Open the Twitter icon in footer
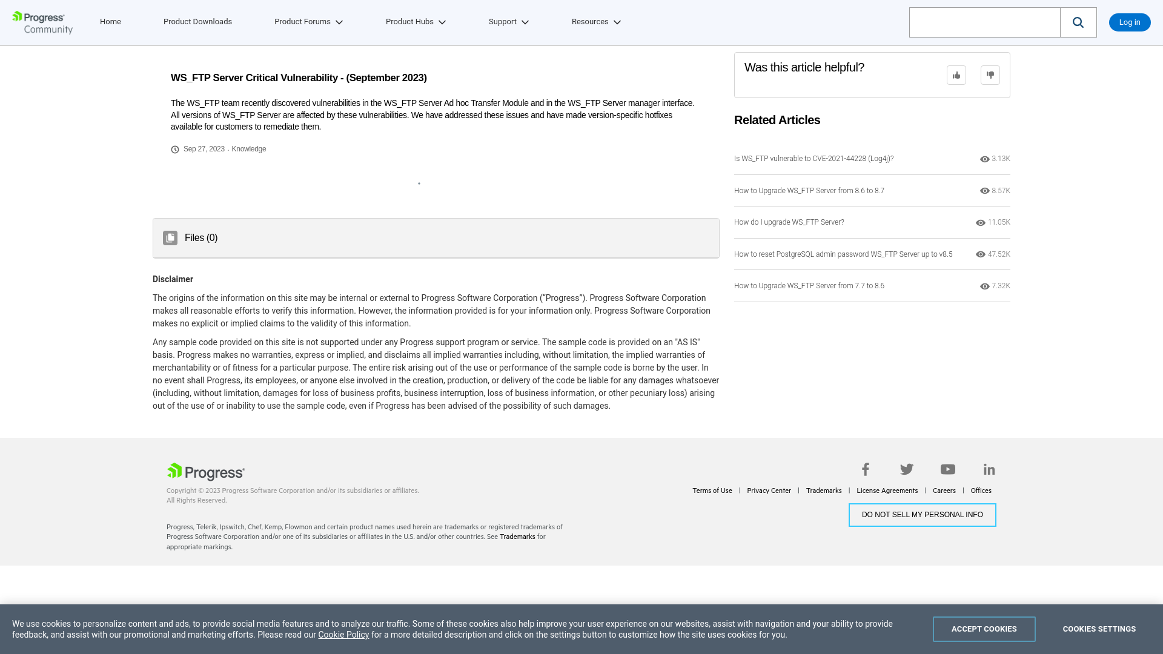 pyautogui.click(x=907, y=469)
